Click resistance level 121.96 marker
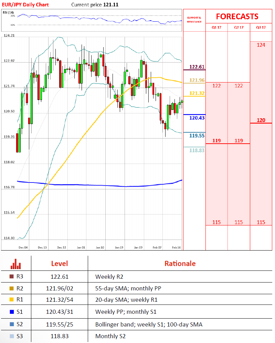This screenshot has height=343, width=275. click(x=197, y=80)
